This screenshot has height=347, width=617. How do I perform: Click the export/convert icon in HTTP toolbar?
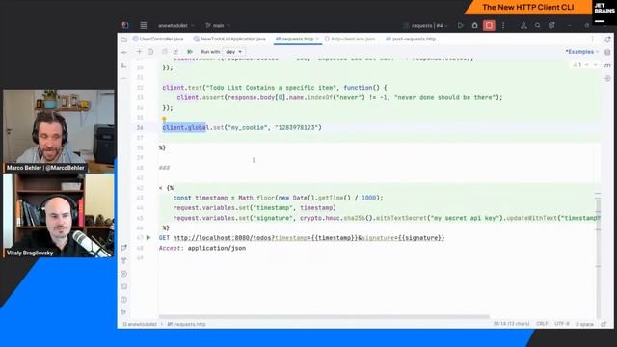tap(175, 52)
